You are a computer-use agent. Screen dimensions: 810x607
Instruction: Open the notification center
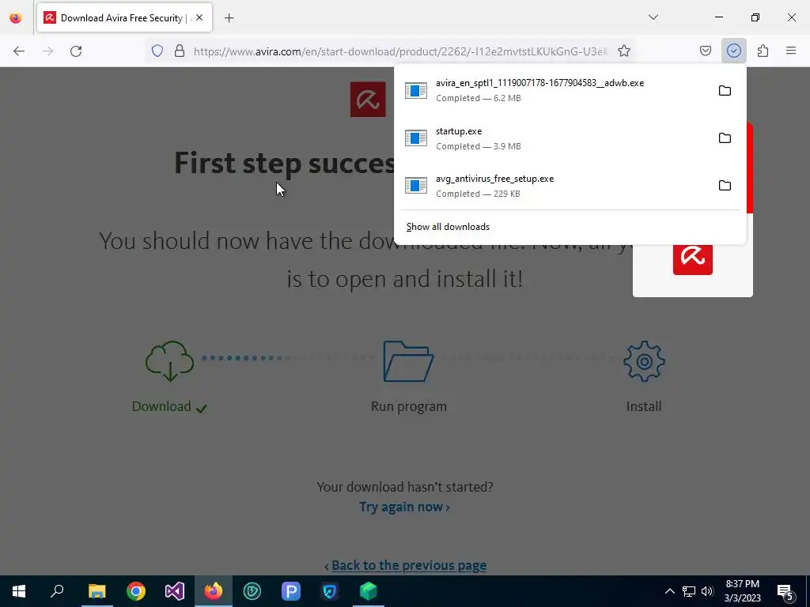(x=785, y=591)
